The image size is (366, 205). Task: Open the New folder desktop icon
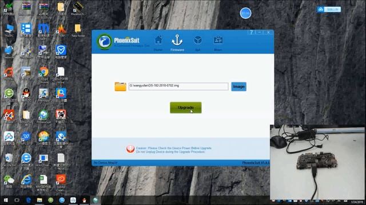78,30
